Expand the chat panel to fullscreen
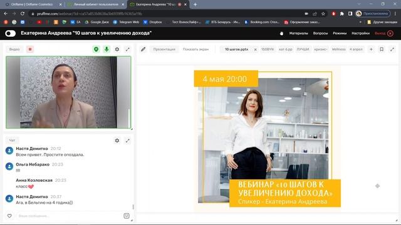 point(127,140)
